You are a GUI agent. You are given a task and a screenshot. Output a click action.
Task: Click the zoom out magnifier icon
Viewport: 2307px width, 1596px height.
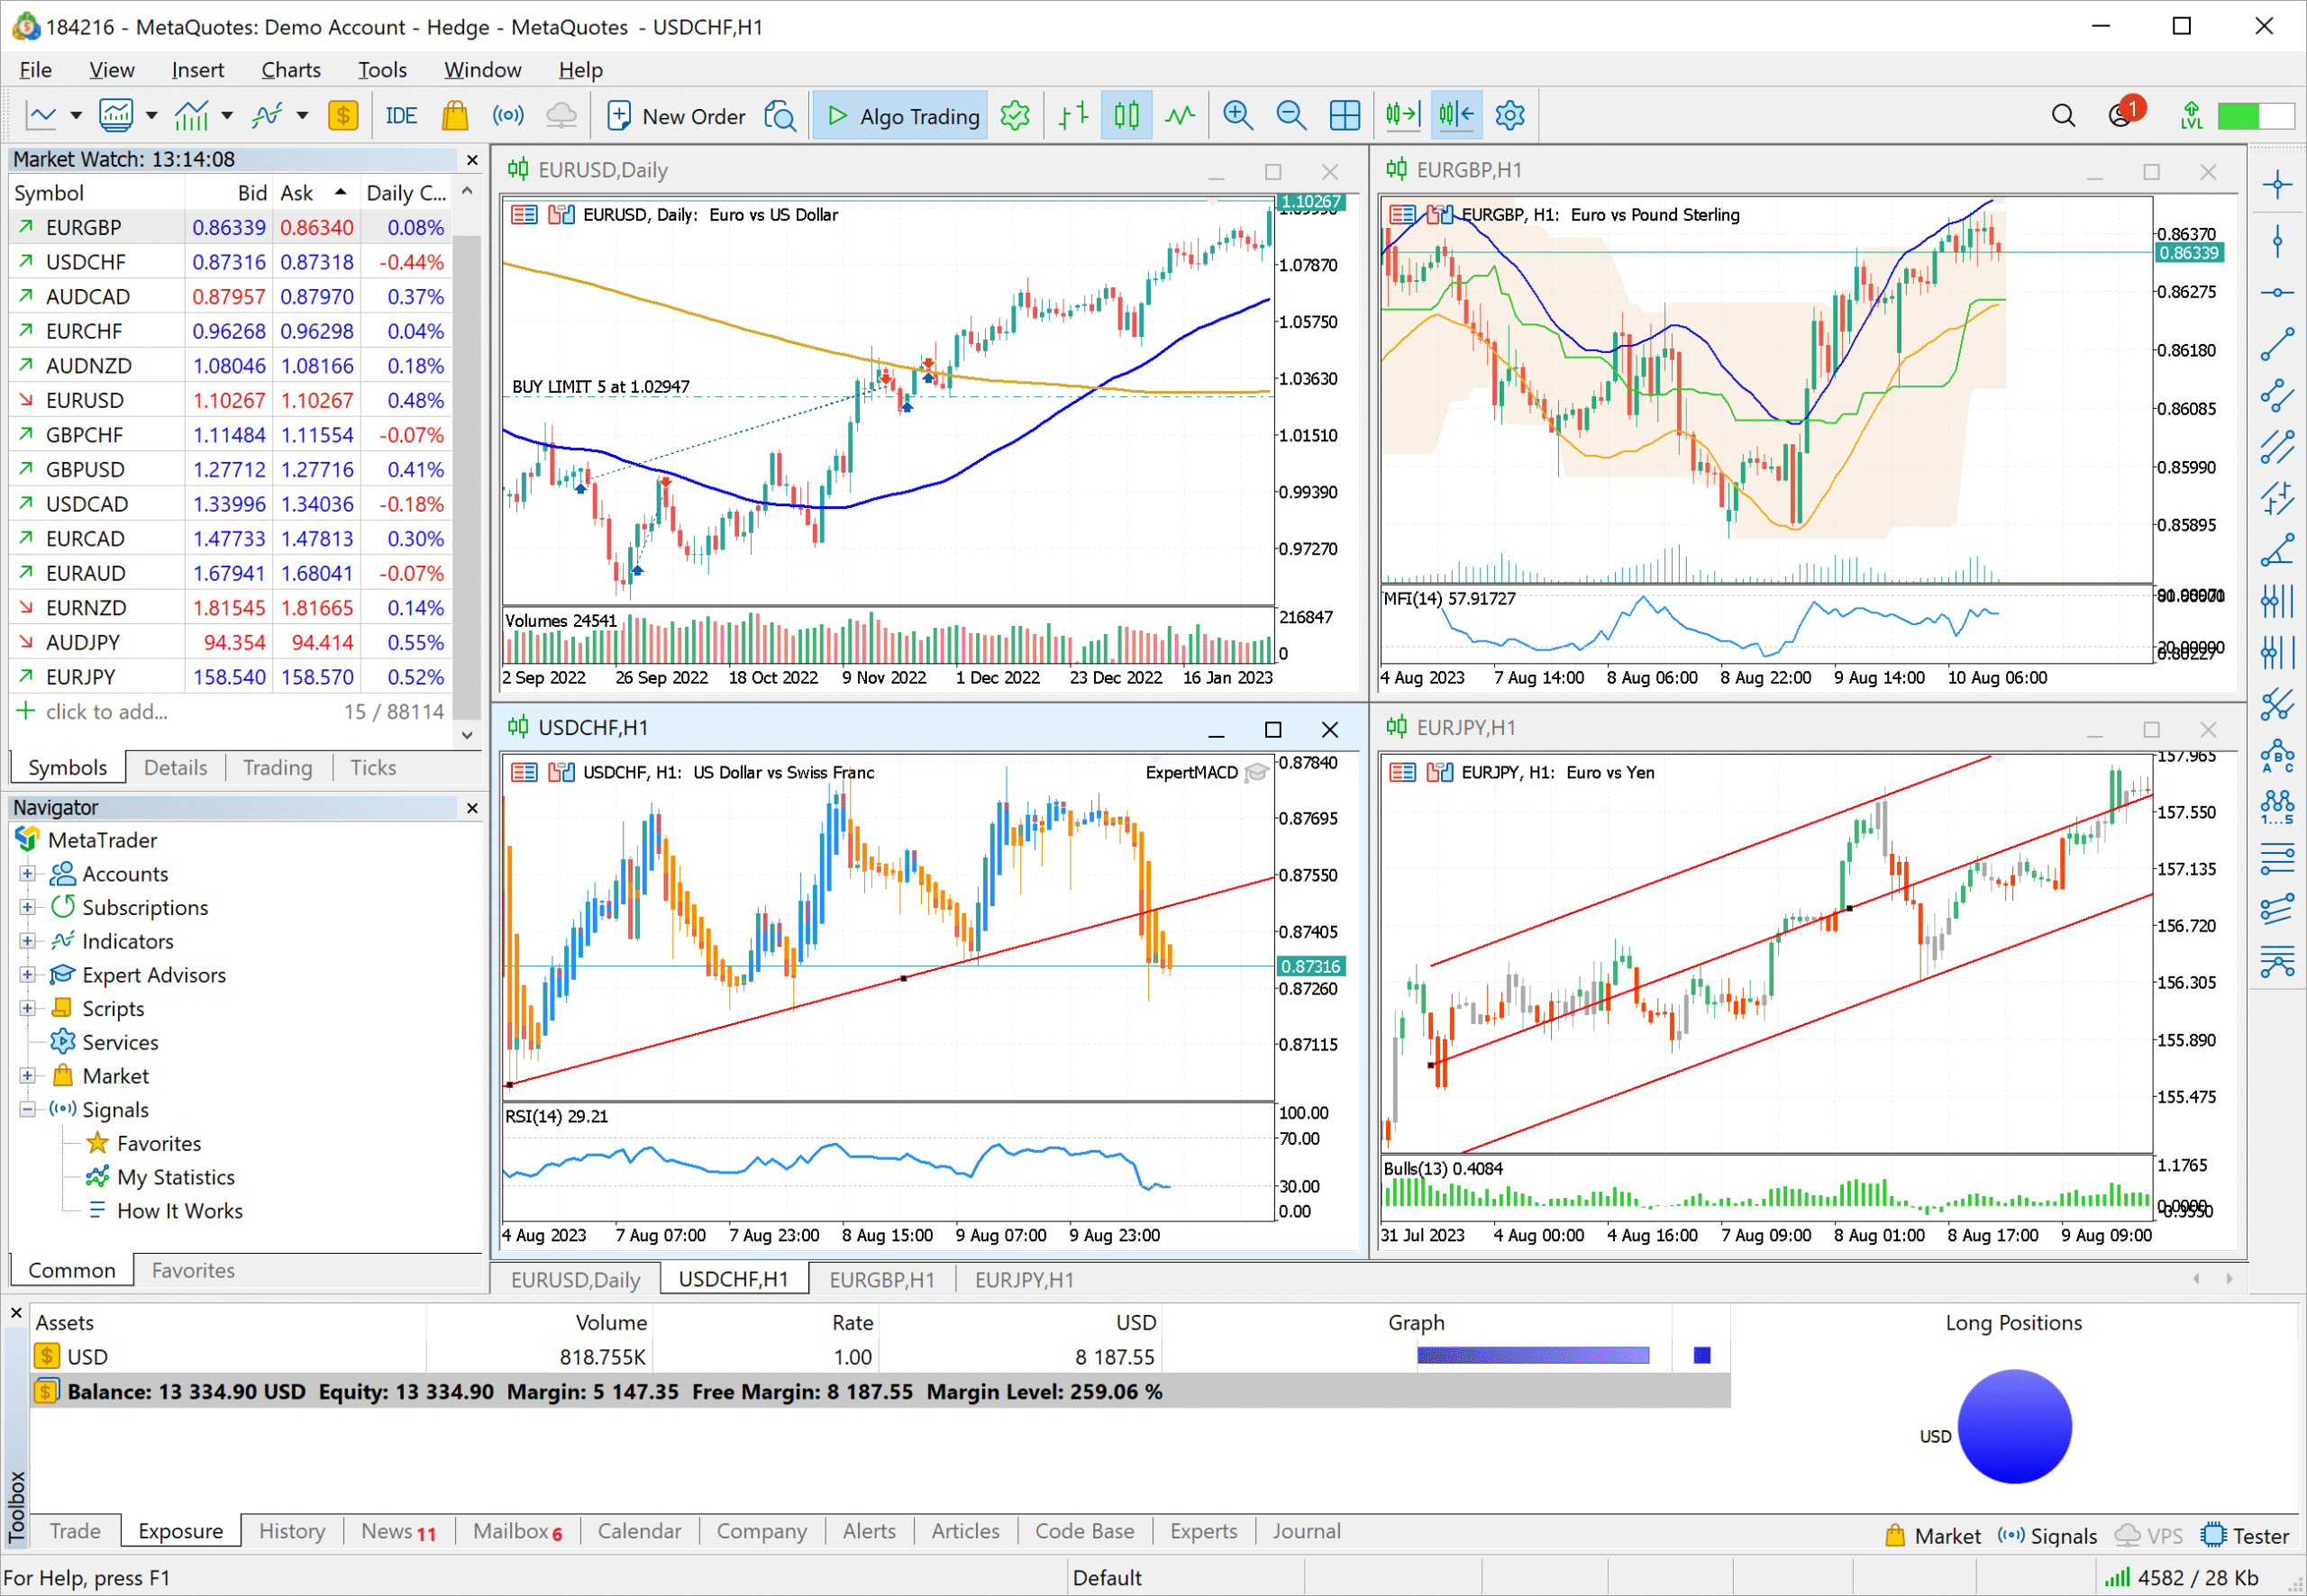pos(1290,116)
